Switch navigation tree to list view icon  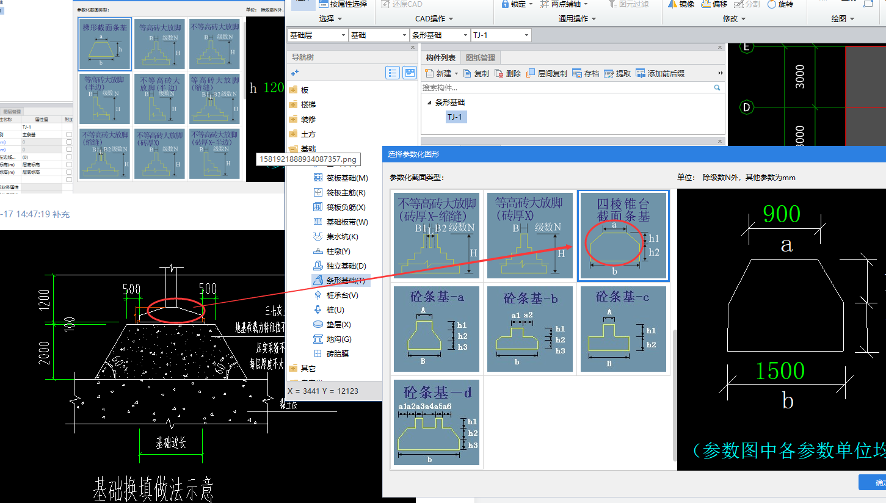[x=393, y=73]
